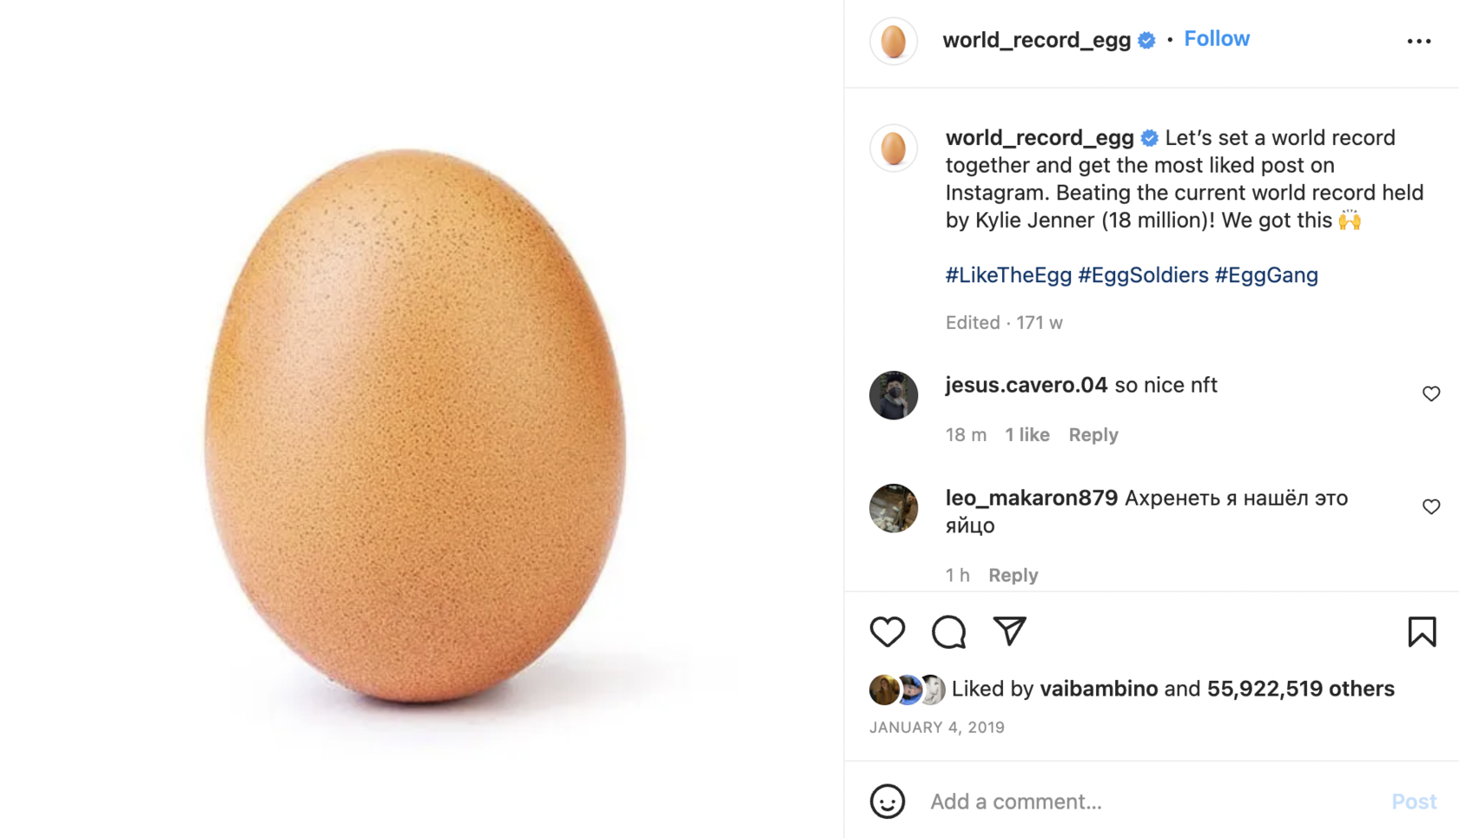Like leo_makaron879's comment
Image resolution: width=1459 pixels, height=838 pixels.
point(1430,506)
